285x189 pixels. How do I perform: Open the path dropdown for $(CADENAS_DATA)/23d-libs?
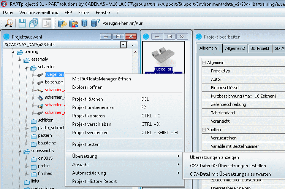pos(123,45)
